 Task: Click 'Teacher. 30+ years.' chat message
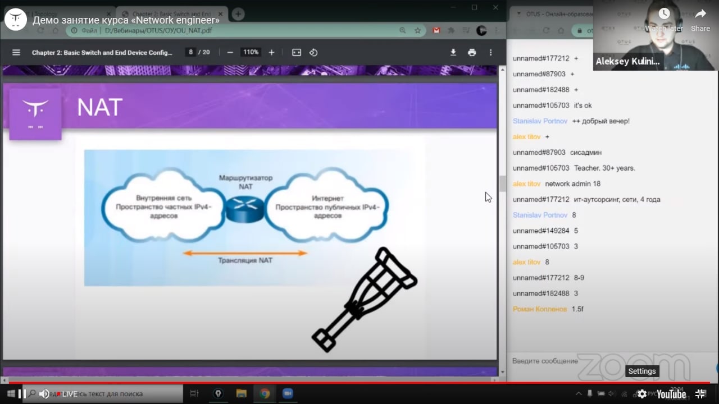point(604,168)
